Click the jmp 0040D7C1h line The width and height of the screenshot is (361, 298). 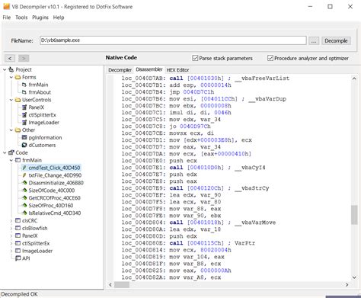(168, 92)
